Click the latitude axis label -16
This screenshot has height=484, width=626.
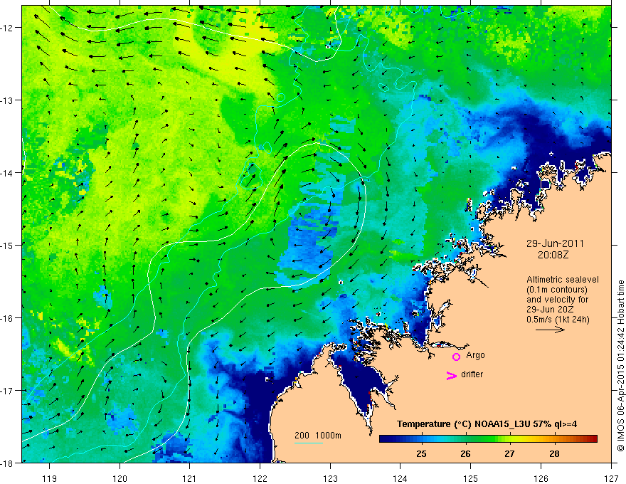pos(7,318)
